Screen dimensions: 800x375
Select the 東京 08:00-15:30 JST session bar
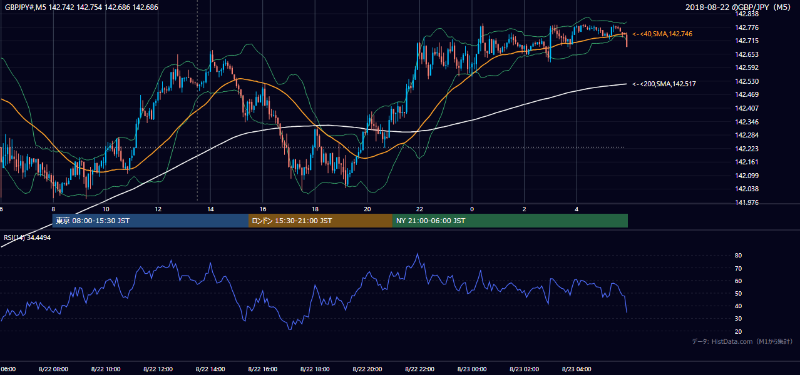pyautogui.click(x=150, y=221)
